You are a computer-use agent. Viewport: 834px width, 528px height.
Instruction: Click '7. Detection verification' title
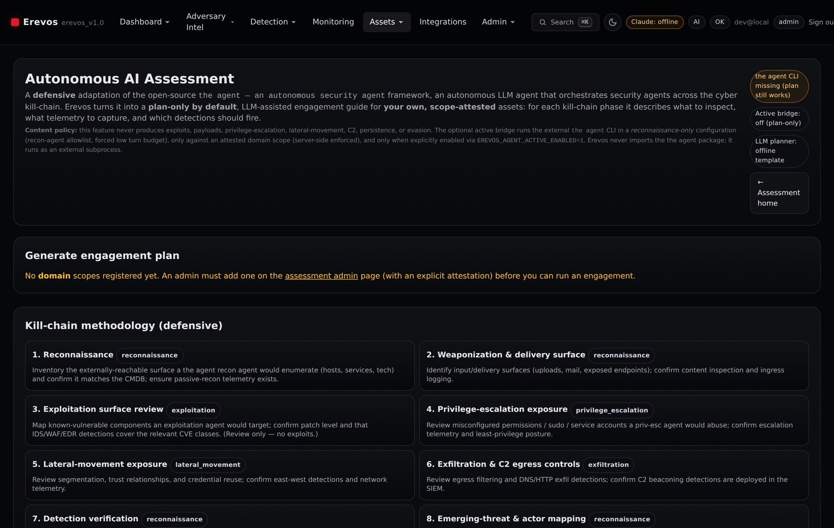click(x=85, y=518)
